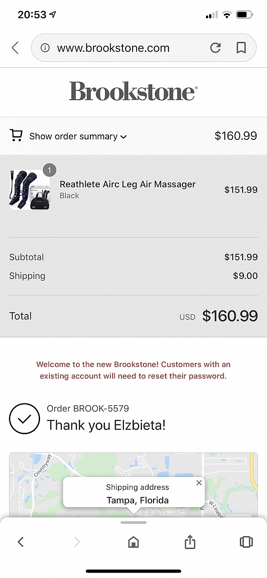This screenshot has width=267, height=578.
Task: Select the Reathlete Airc Leg Air Massager name
Action: (128, 184)
